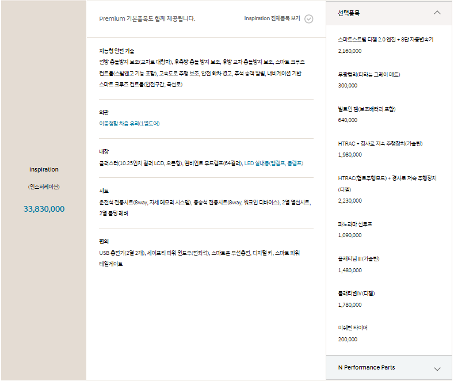
Task: Select HTRAC(험로주행모드) + 경사로 저속 주행장치 option
Action: coord(387,184)
